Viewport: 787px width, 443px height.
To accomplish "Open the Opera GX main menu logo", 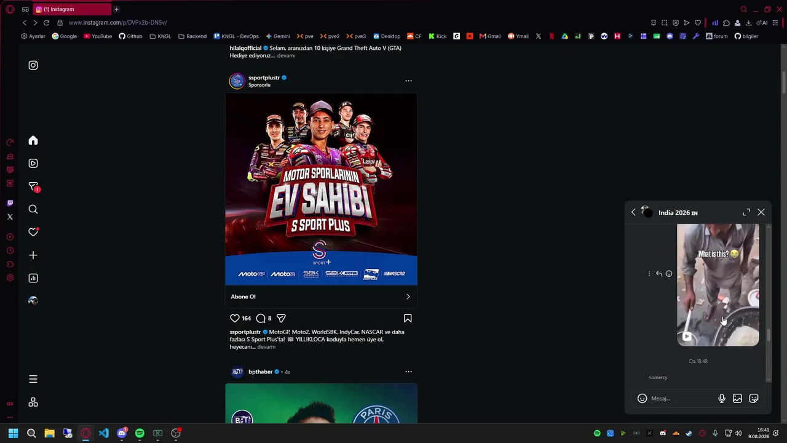I will tap(10, 9).
